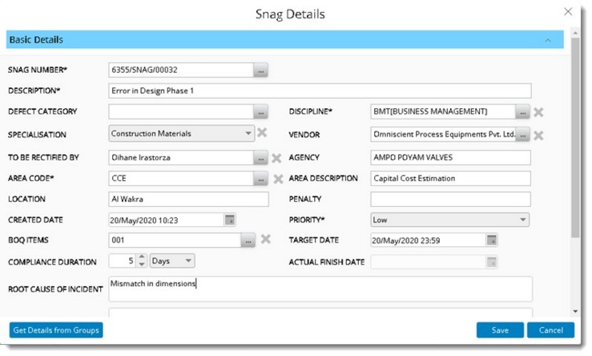Open the Priority dropdown
Viewport: 592px width, 356px height.
click(522, 220)
